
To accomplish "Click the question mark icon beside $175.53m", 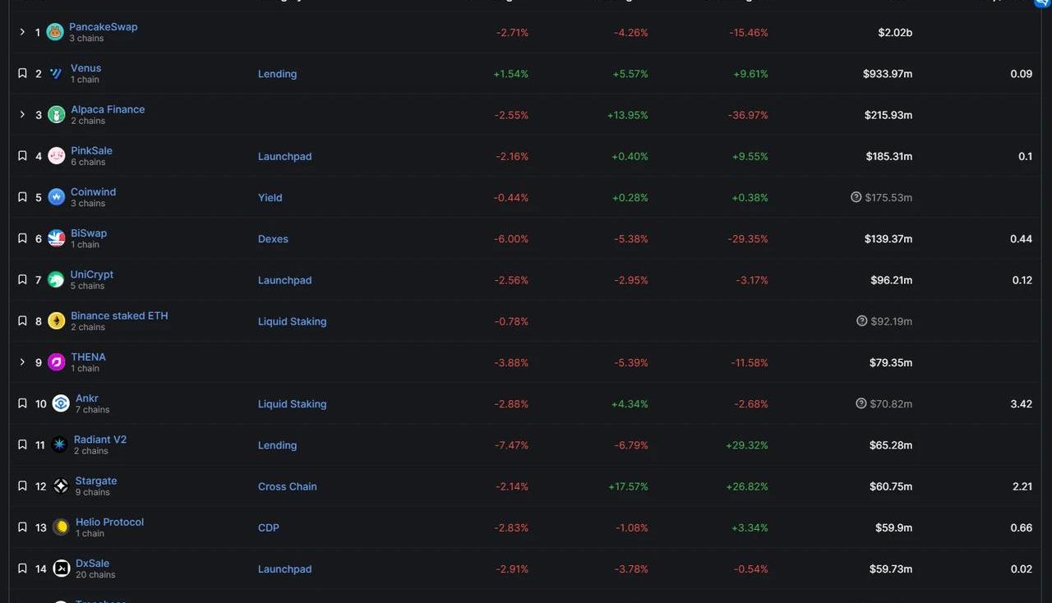I will [x=856, y=197].
